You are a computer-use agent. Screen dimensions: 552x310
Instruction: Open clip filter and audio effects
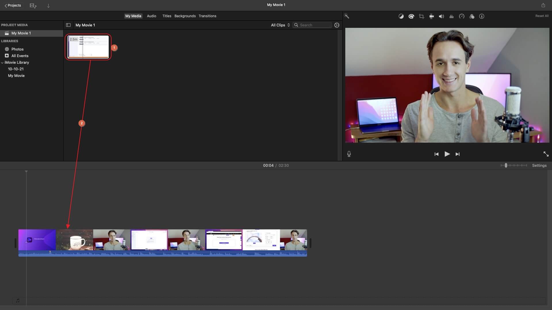(x=471, y=16)
